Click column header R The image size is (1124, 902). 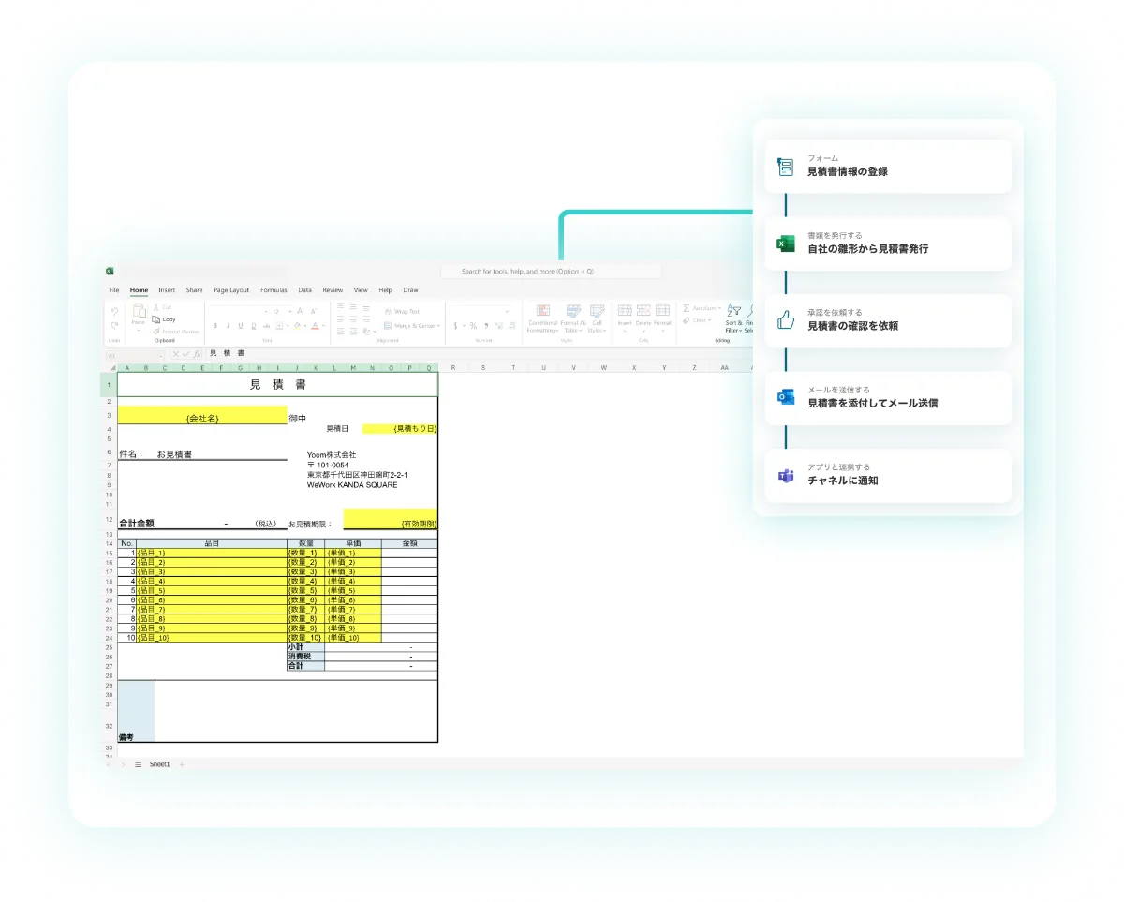pyautogui.click(x=453, y=367)
